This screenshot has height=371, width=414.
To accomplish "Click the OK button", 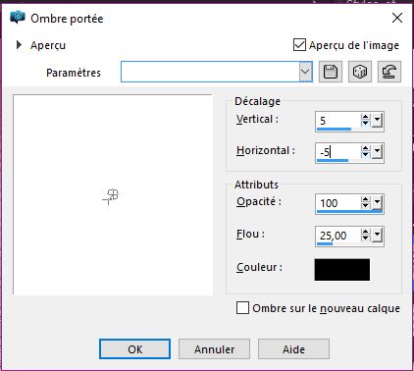I will pyautogui.click(x=134, y=349).
